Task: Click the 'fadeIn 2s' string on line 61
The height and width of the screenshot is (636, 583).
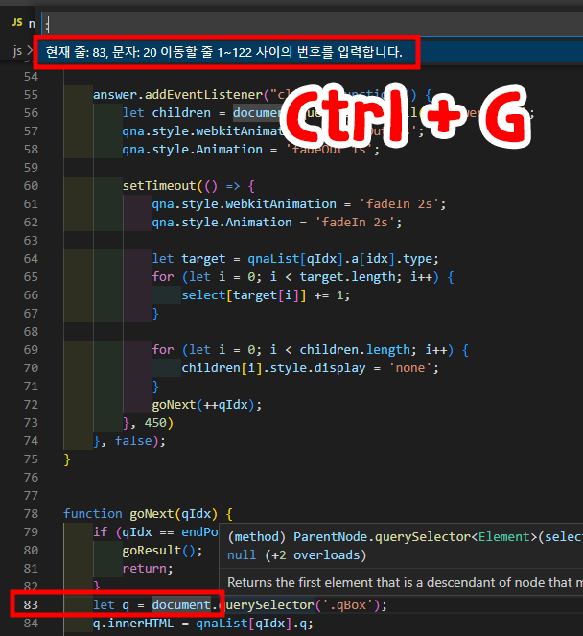Action: click(399, 204)
